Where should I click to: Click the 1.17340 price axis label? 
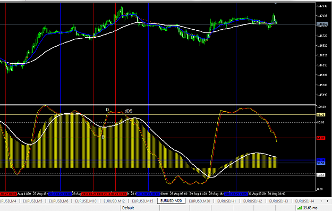pyautogui.click(x=322, y=6)
